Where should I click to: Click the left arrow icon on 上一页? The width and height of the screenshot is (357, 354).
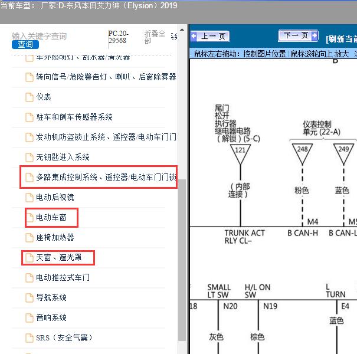click(194, 36)
